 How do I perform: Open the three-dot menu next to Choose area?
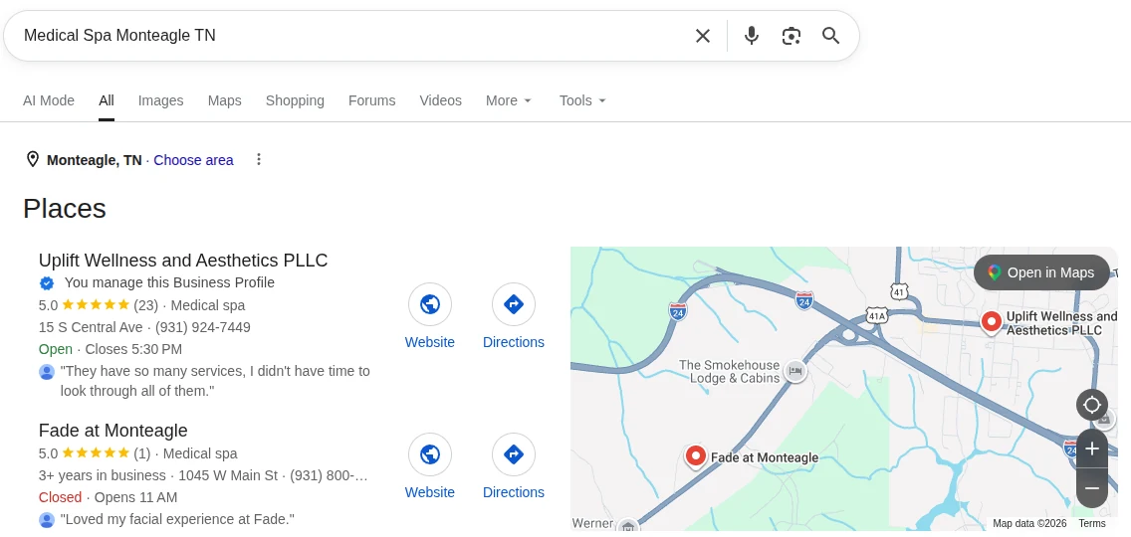coord(259,159)
